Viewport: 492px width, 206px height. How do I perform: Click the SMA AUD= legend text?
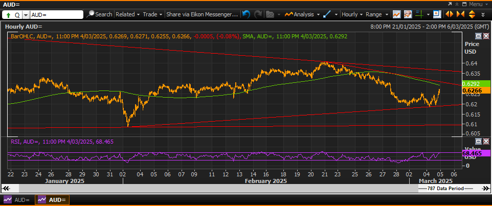pos(295,36)
